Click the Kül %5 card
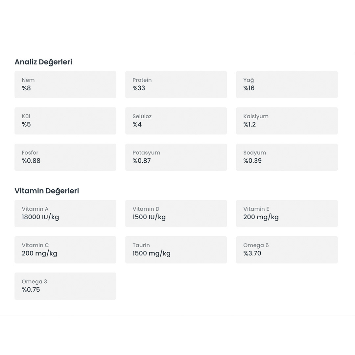The image size is (355, 355). click(x=65, y=121)
